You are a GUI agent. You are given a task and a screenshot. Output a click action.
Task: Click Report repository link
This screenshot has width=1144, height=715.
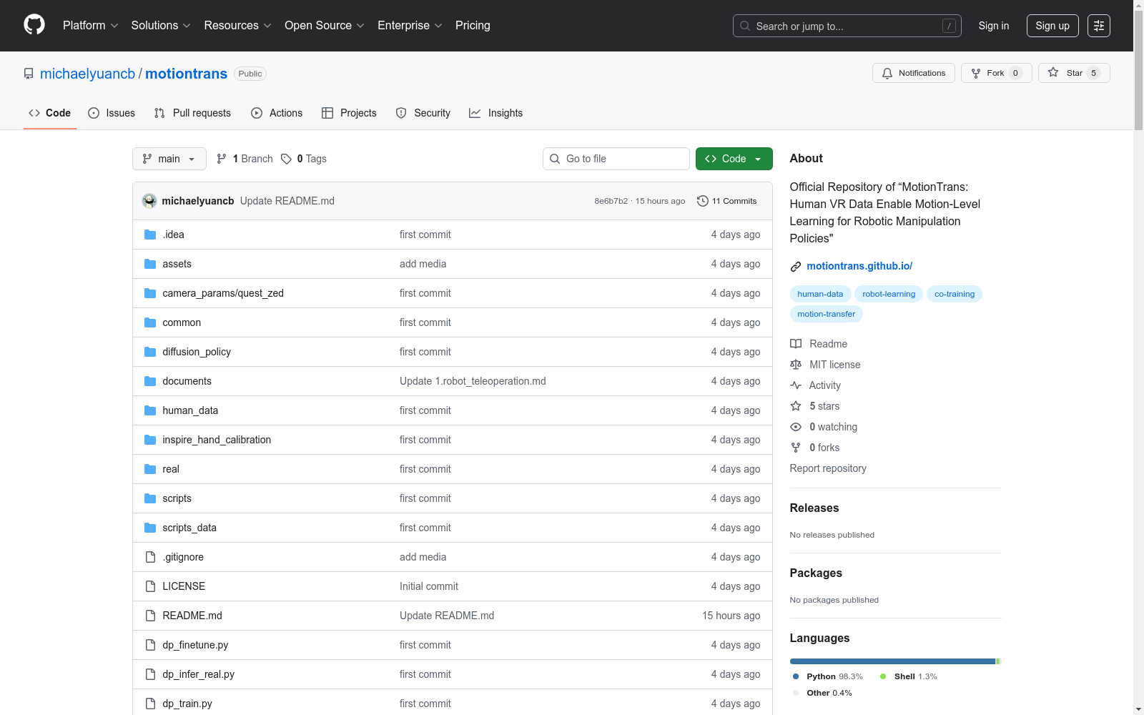coord(828,468)
